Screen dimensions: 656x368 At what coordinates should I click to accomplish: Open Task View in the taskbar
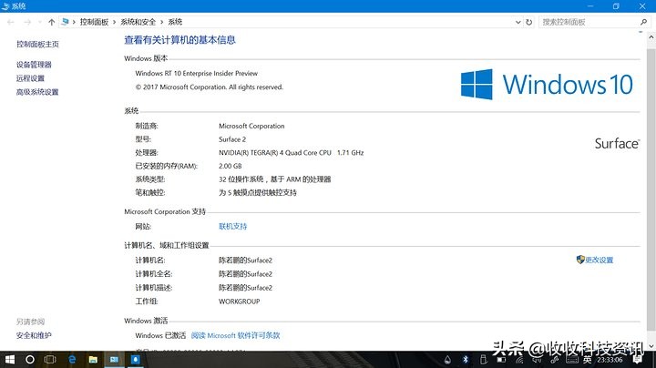click(50, 360)
